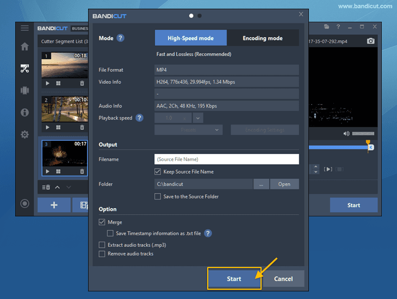This screenshot has height=299, width=397.
Task: Delete segment 2 with trash icon
Action: (x=82, y=127)
